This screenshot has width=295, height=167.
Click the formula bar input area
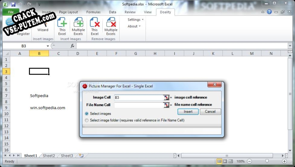pyautogui.click(x=182, y=46)
